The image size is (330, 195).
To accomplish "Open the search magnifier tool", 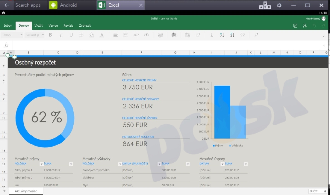I will 257,35.
